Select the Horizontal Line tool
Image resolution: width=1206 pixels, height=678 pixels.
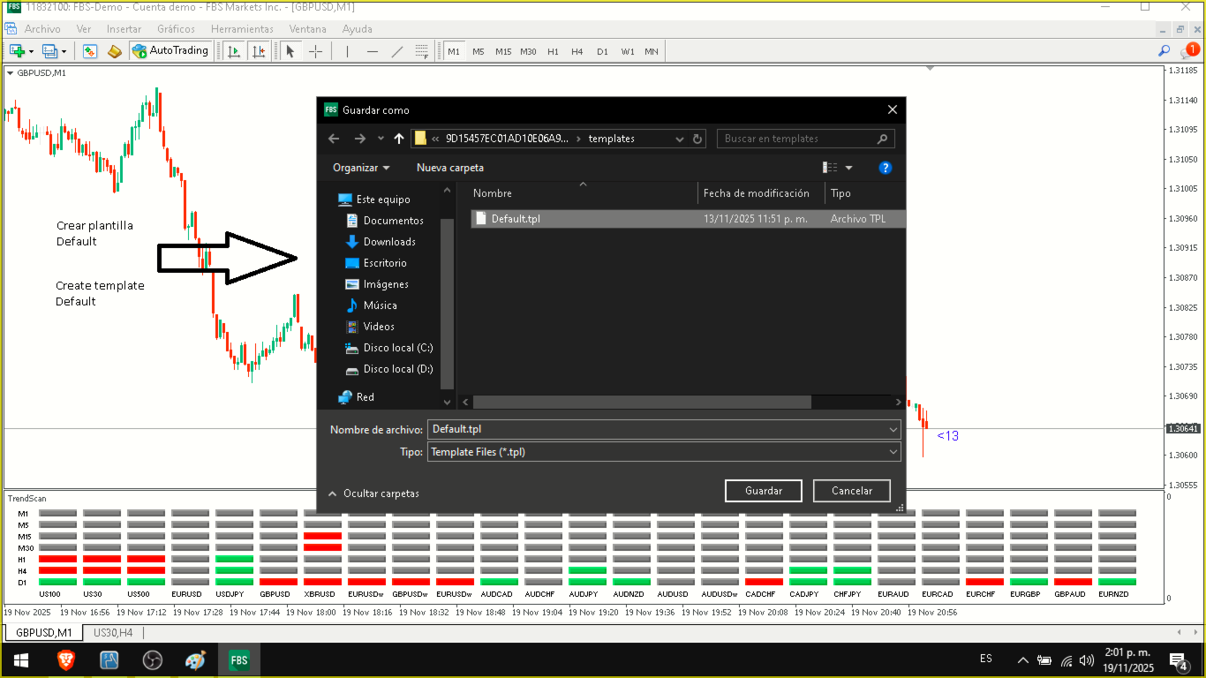371,50
